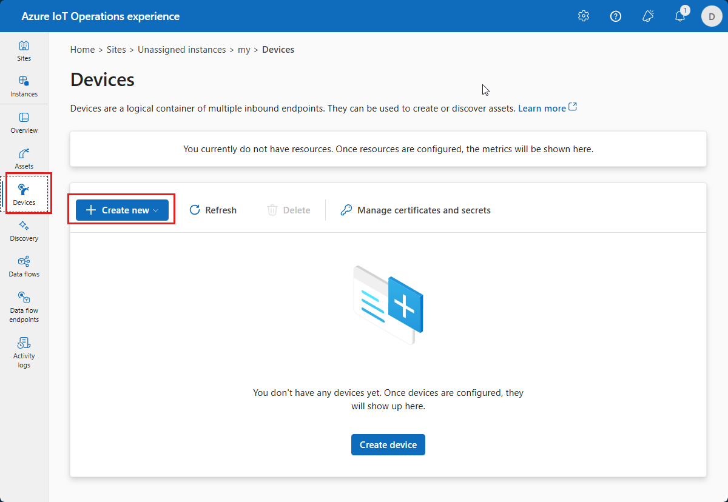This screenshot has width=728, height=502.
Task: Click the Create device button
Action: coord(388,444)
